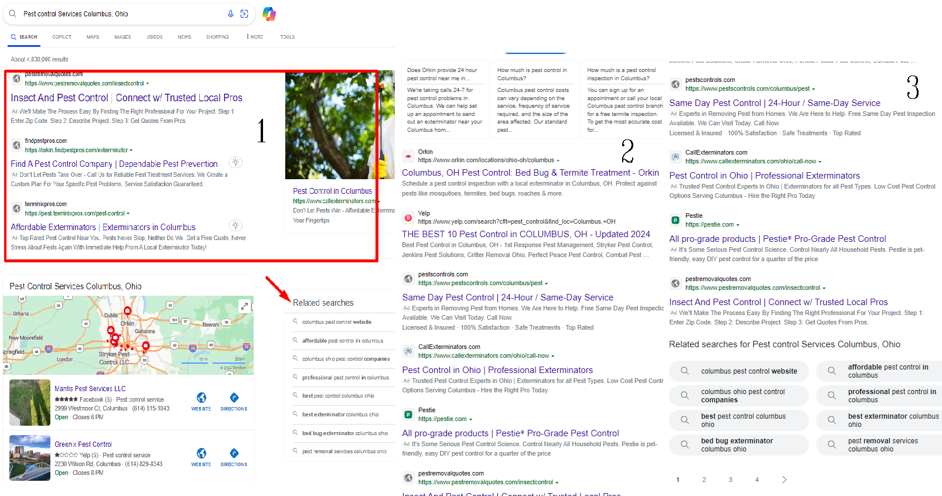Viewport: 942px width, 496px height.
Task: Open dropdown beside pestremovalquotes URL in right column
Action: tap(824, 288)
